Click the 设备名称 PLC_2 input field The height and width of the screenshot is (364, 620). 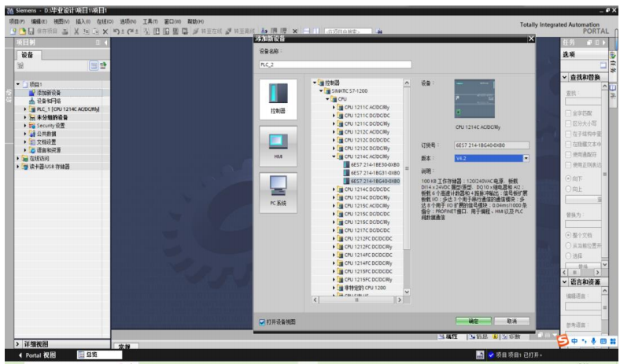[335, 64]
